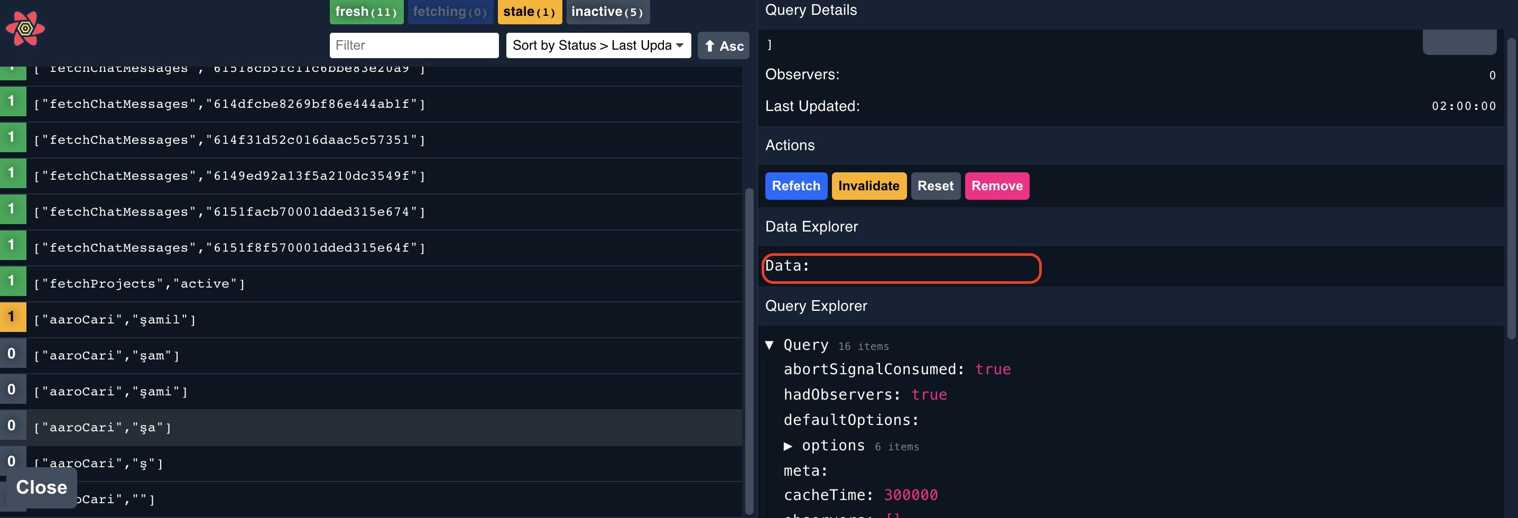Click the Data: label in Data Explorer
This screenshot has height=518, width=1518.
pyautogui.click(x=788, y=266)
